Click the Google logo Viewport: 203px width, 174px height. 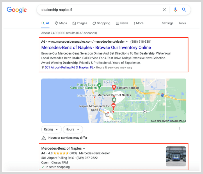[x=17, y=10]
